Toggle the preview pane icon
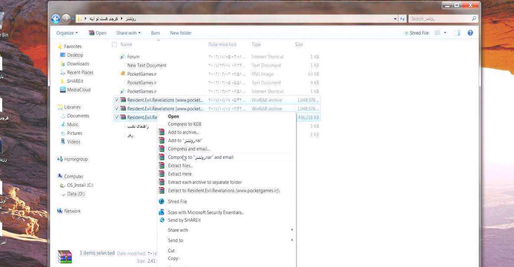514x267 pixels. [457, 33]
